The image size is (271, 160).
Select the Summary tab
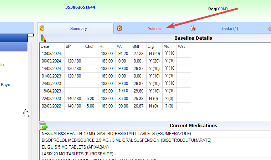click(x=78, y=29)
